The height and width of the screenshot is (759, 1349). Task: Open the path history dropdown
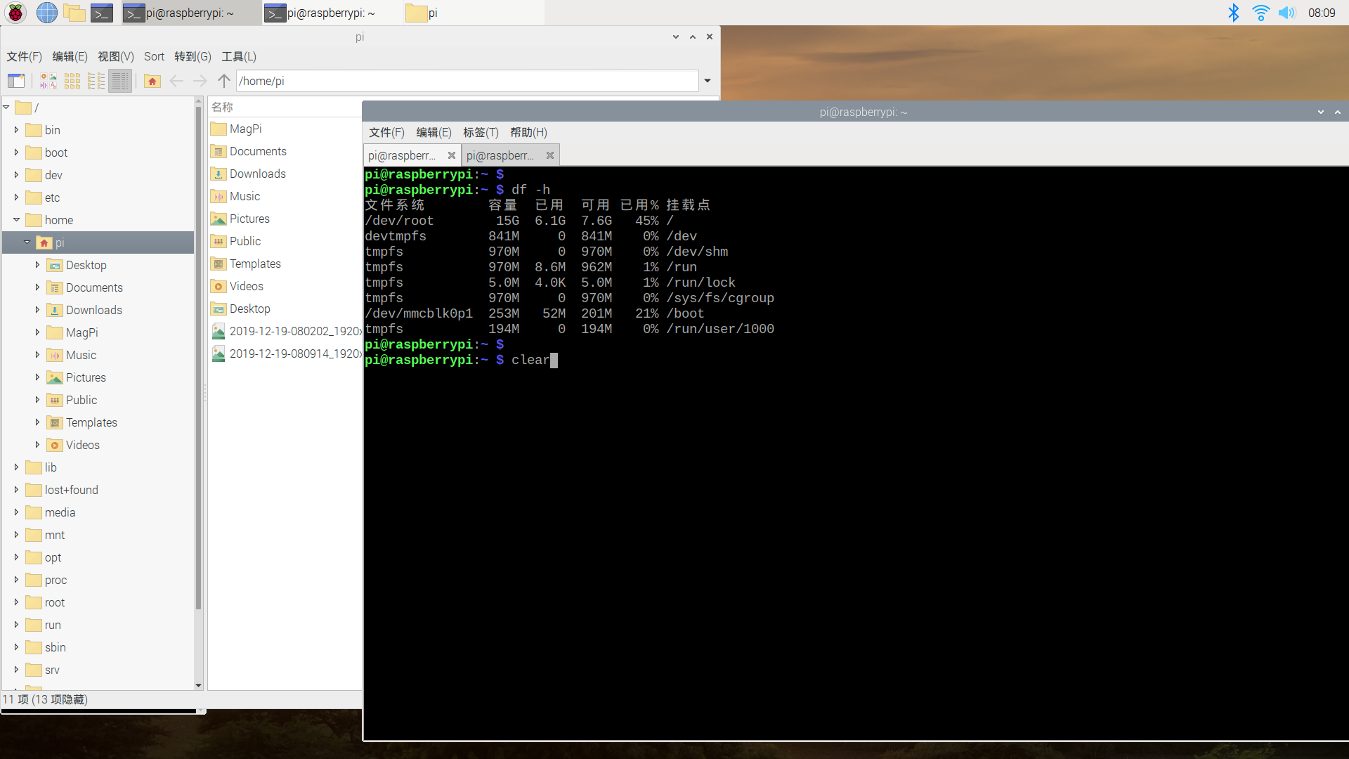pyautogui.click(x=708, y=81)
